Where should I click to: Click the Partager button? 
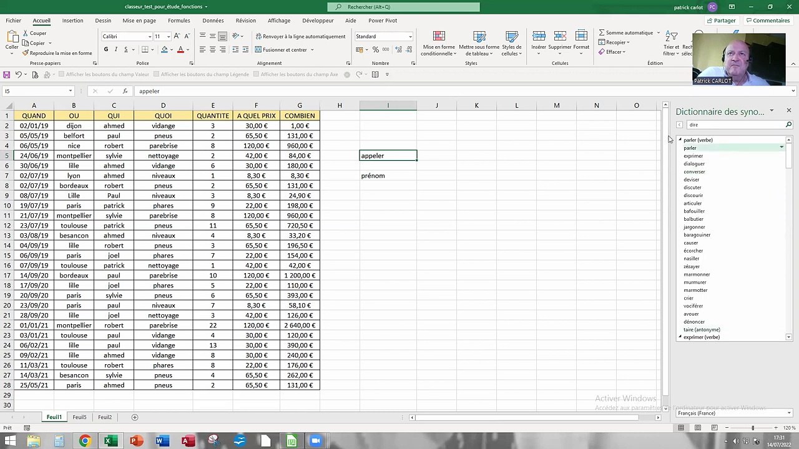coord(721,21)
